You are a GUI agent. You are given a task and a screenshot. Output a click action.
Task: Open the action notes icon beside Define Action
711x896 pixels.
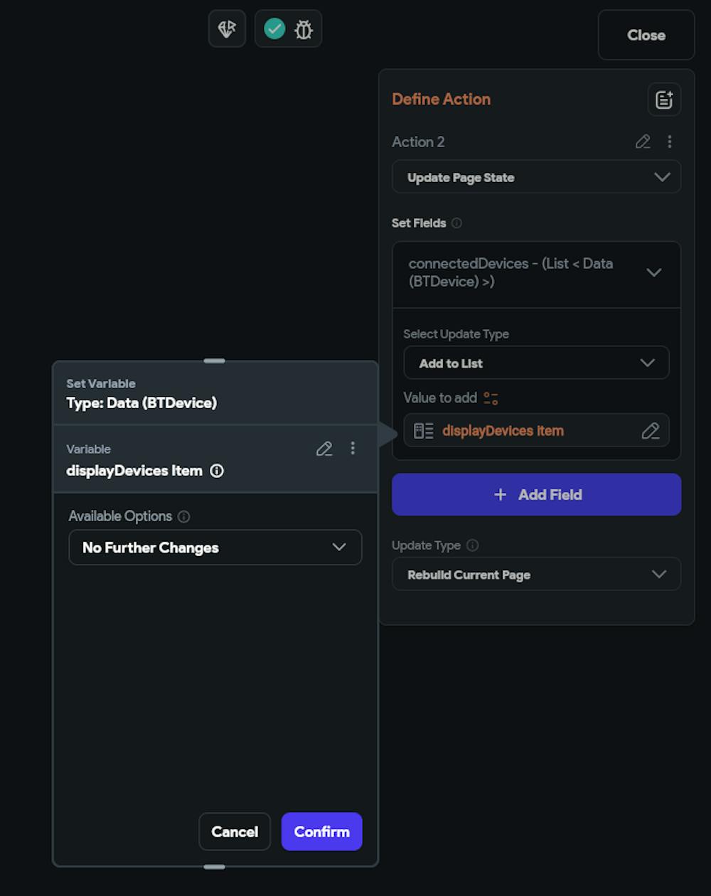[664, 100]
